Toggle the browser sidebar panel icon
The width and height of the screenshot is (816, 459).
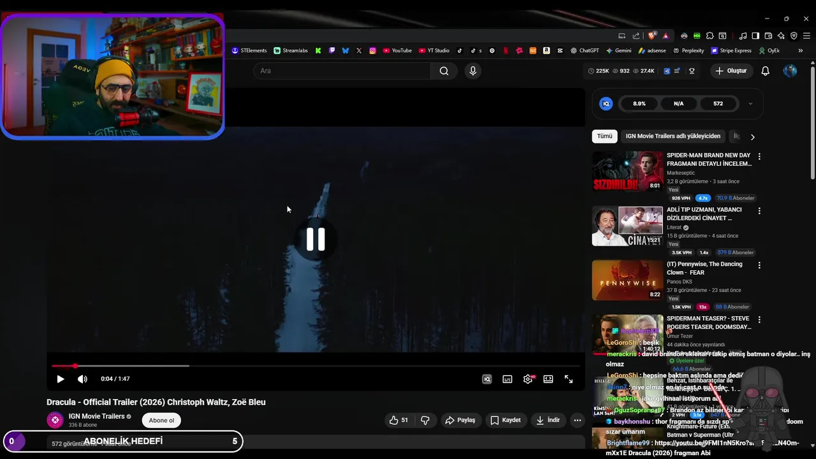coord(755,36)
